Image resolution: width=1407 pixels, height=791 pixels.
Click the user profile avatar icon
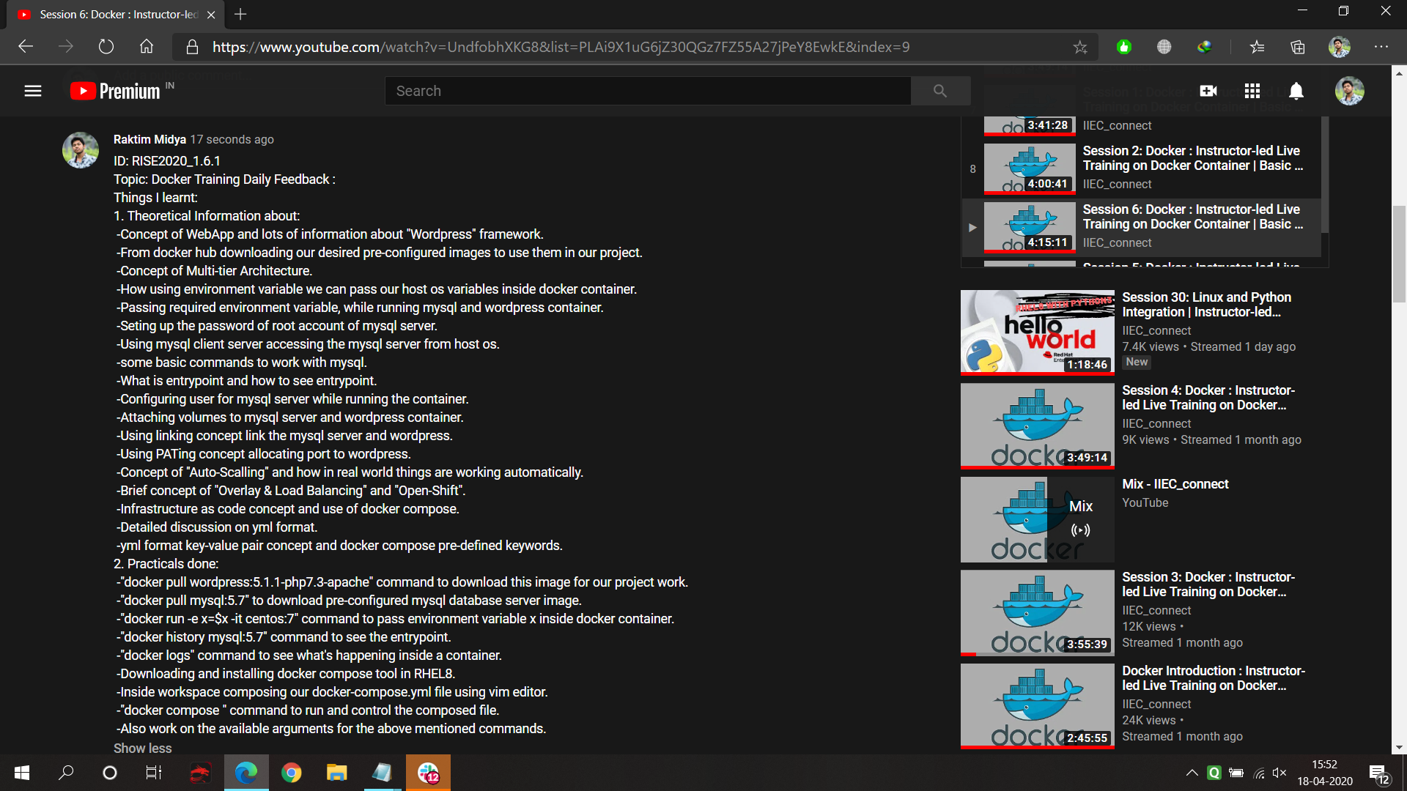[x=1350, y=90]
